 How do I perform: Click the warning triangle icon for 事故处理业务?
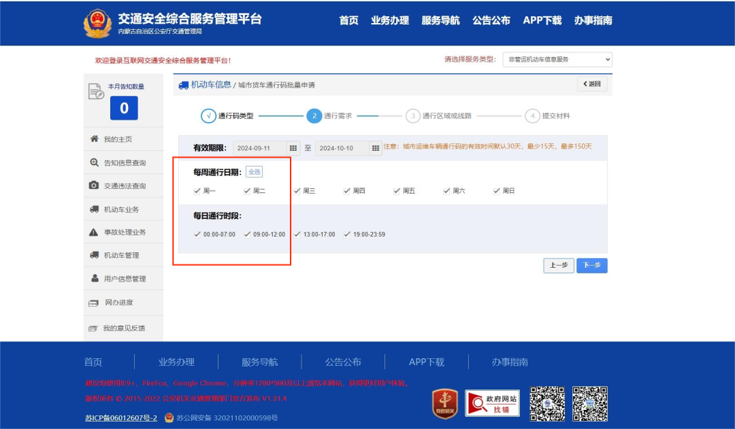click(95, 233)
